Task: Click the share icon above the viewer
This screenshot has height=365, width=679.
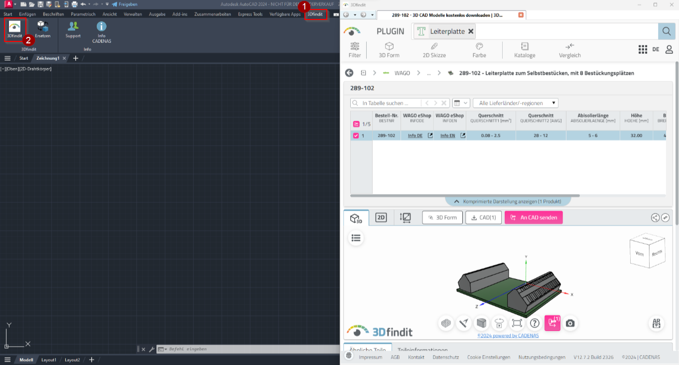Action: [x=656, y=217]
